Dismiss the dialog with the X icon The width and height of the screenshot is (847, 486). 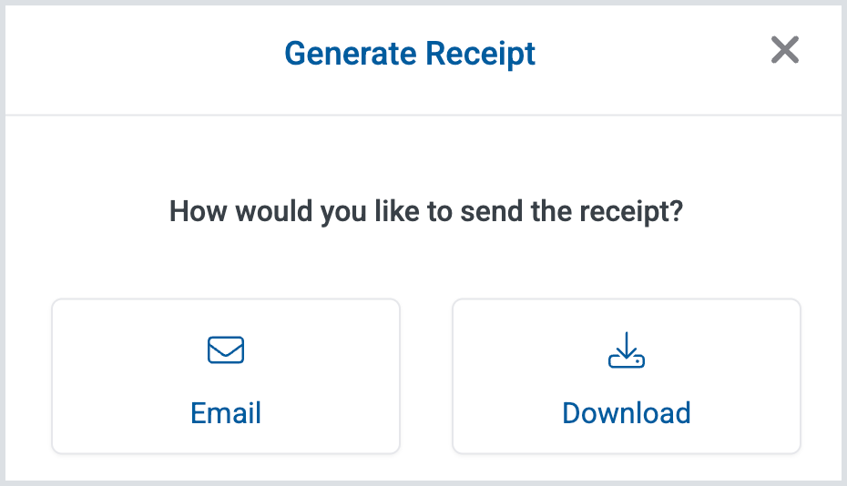coord(784,51)
